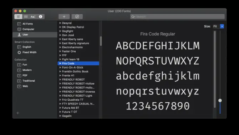Click the preview size slider knob
Viewport: 239px width, 135px height.
pos(220,101)
